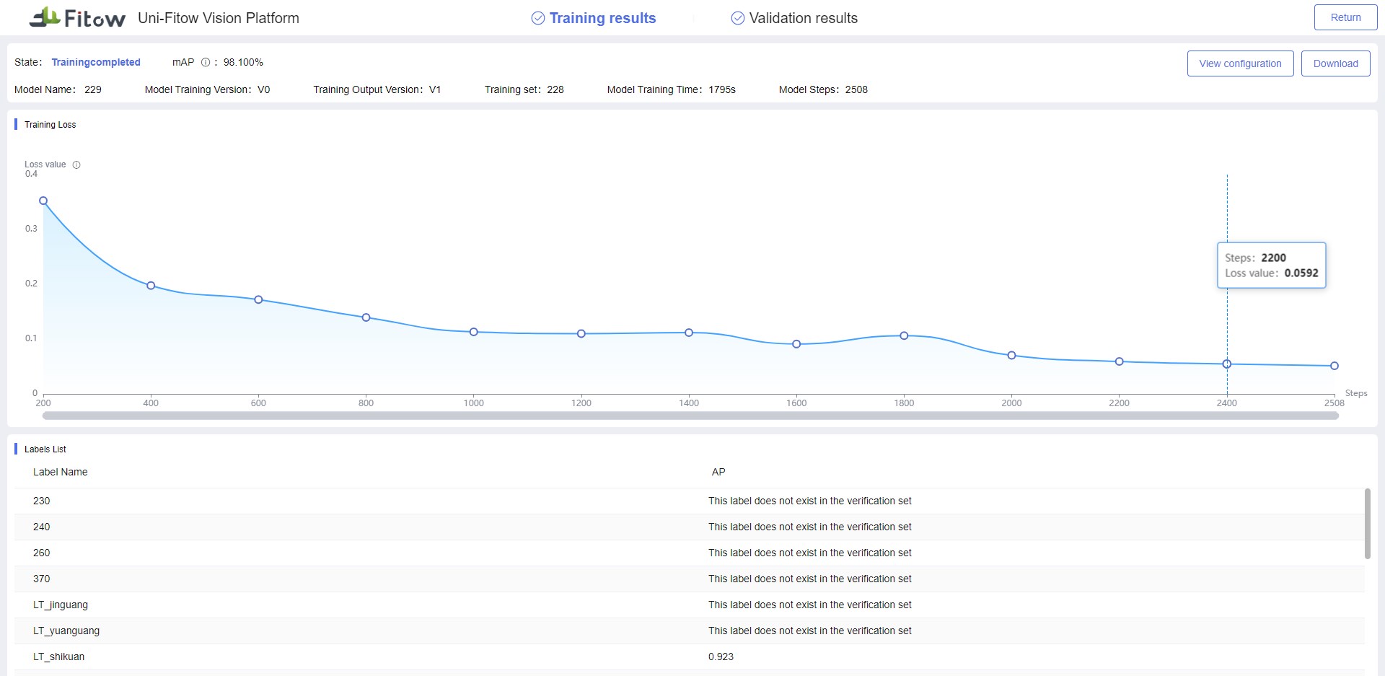Click tooltip 'Steps: 2200' text
1385x676 pixels.
point(1255,258)
